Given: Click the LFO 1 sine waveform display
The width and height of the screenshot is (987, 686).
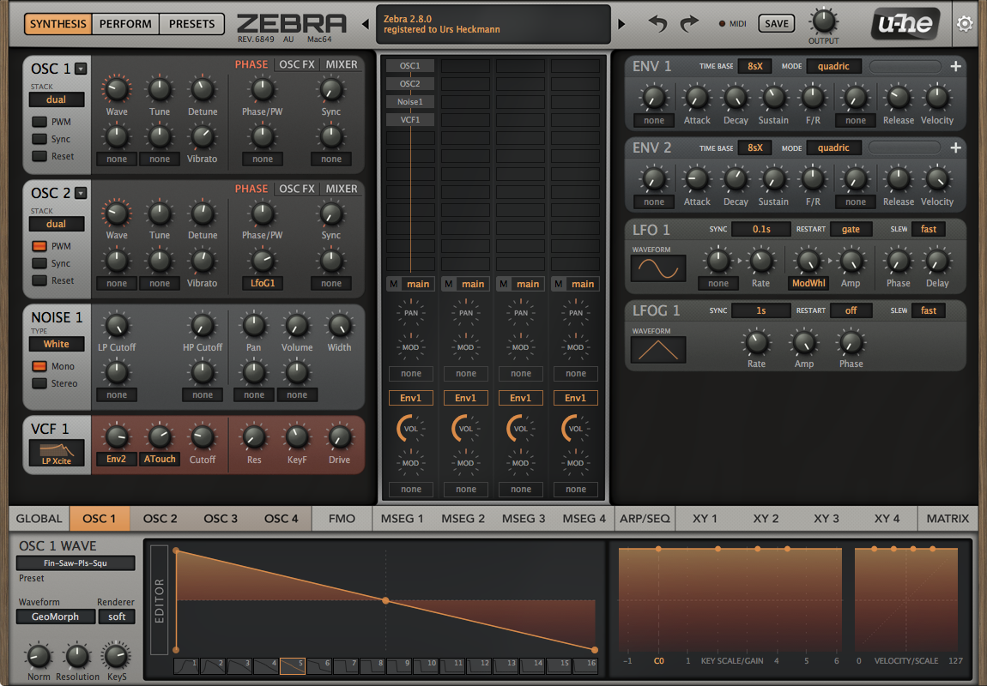Looking at the screenshot, I should (658, 268).
